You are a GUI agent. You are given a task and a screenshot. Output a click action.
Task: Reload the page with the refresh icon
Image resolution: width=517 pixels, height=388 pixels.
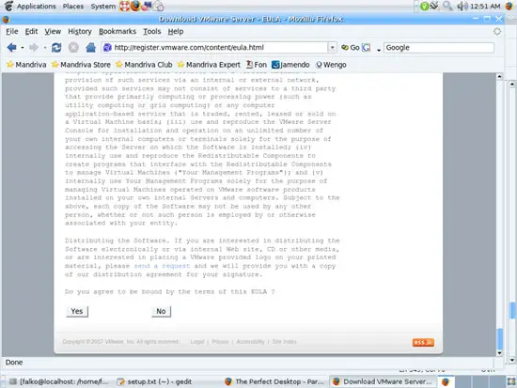[x=56, y=48]
